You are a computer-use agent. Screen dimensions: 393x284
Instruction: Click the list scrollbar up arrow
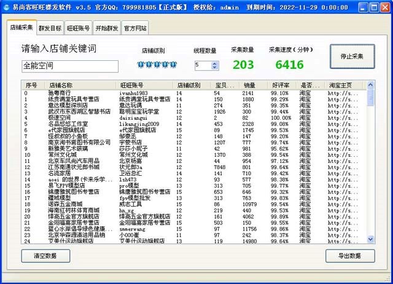coord(370,85)
